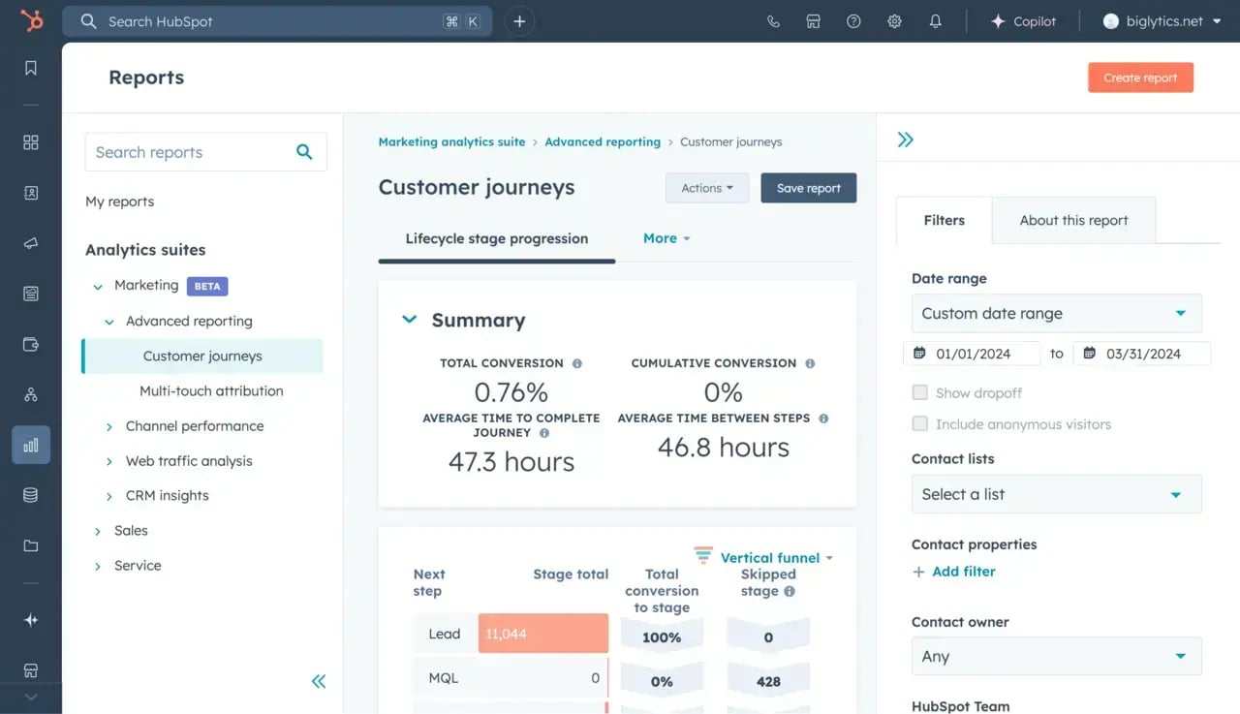Go to Advanced reporting breadcrumb

[603, 141]
